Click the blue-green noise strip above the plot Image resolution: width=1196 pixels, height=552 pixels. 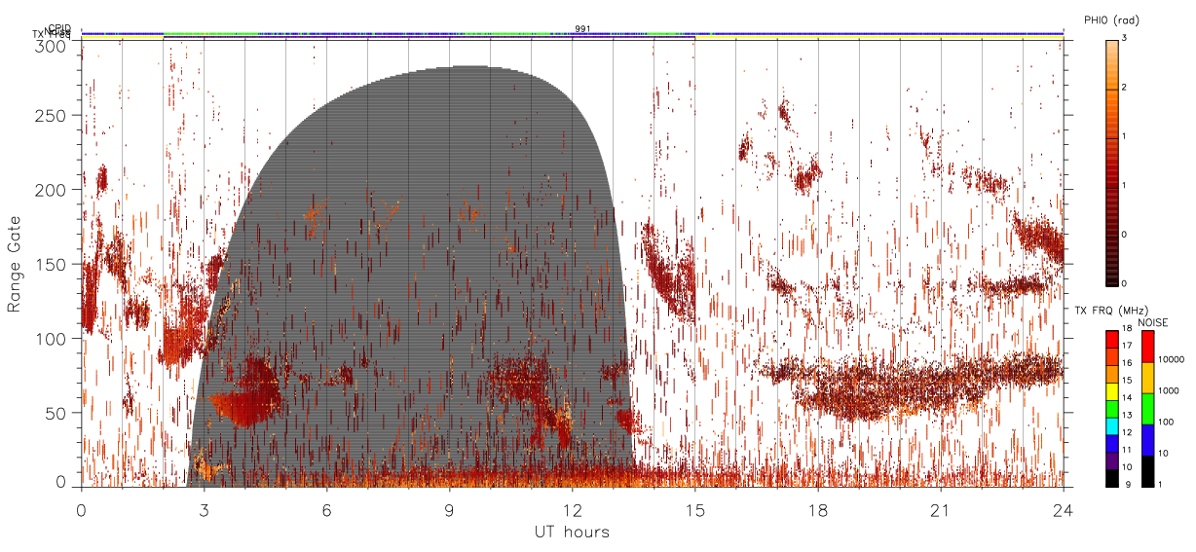tap(573, 34)
